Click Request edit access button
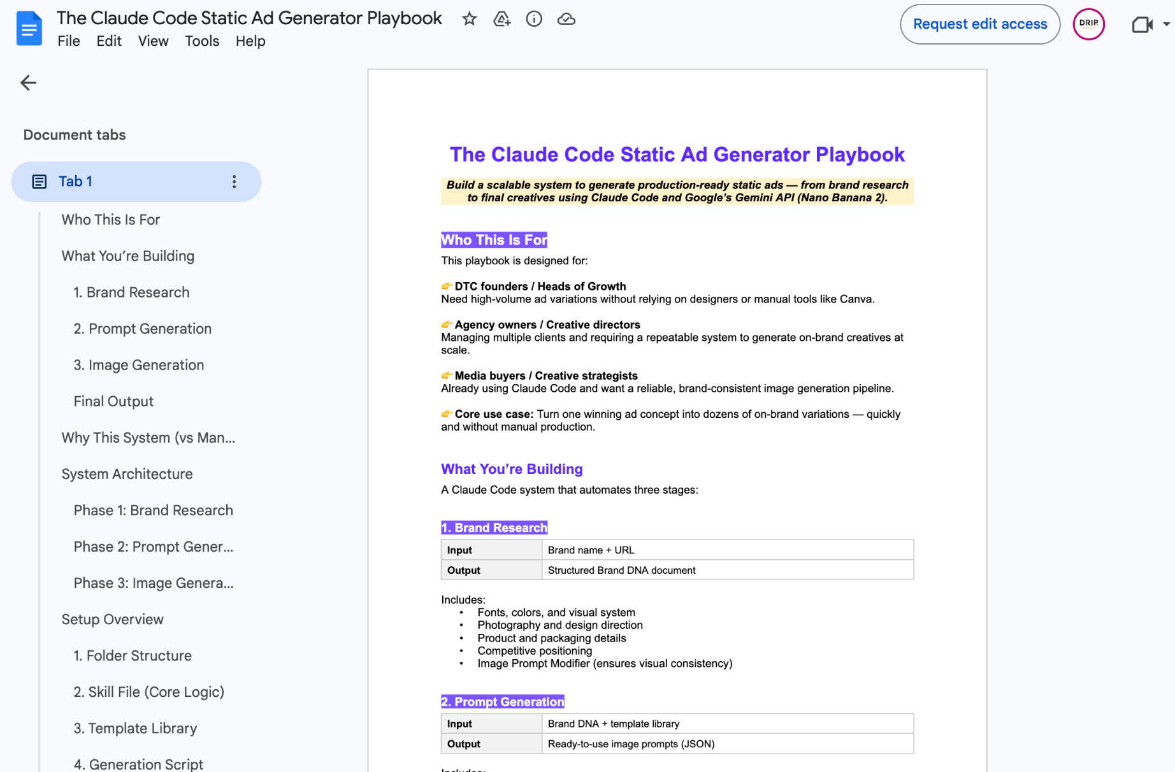 tap(980, 24)
